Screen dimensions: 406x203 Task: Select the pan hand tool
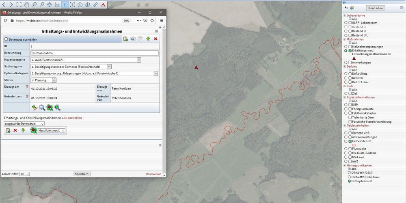[x=27, y=4]
